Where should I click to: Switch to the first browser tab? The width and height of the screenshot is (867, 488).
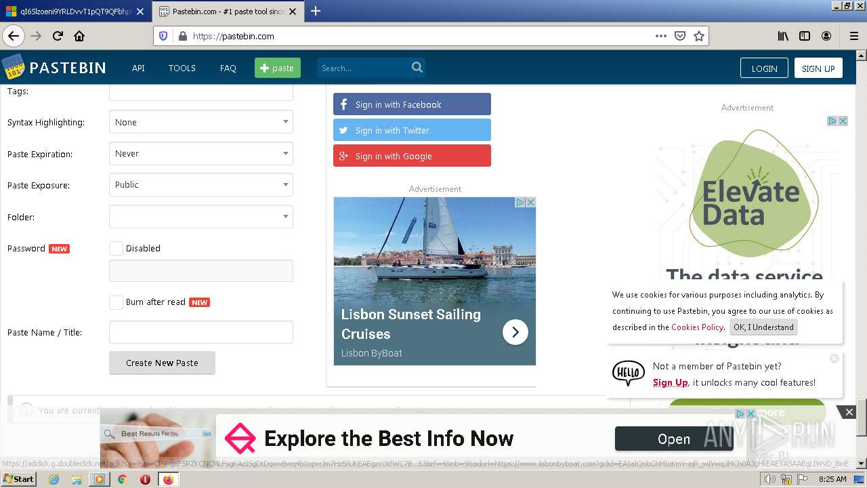[x=76, y=12]
